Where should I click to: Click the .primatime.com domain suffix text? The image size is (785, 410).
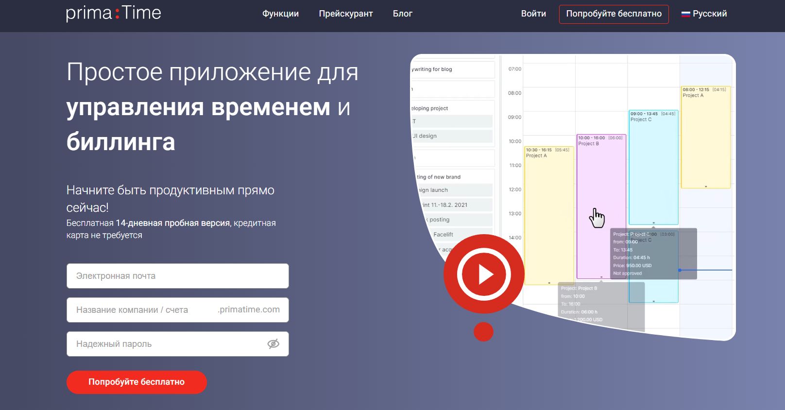(x=249, y=309)
